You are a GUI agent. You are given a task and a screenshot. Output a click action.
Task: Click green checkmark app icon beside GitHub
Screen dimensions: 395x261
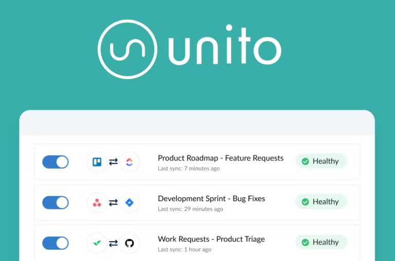97,243
